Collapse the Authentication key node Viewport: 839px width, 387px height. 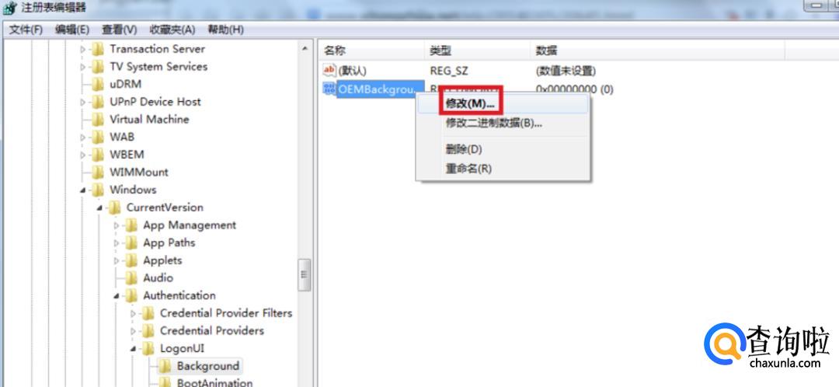(x=116, y=295)
